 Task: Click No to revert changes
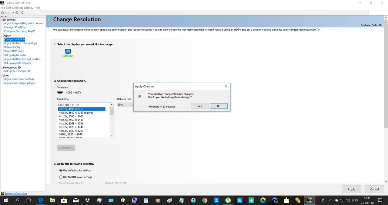point(219,106)
